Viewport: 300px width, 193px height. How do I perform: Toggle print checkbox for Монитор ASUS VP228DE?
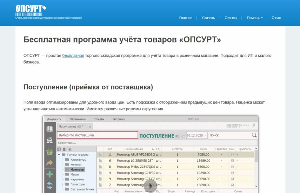[x=232, y=154]
